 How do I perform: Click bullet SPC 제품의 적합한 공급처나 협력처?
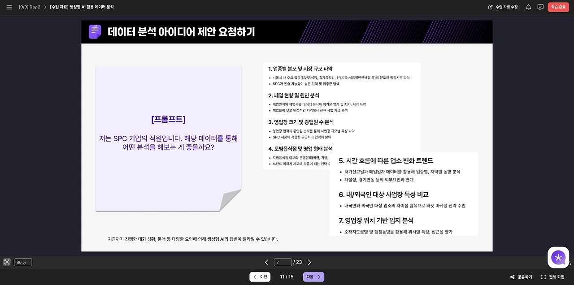coord(302,137)
